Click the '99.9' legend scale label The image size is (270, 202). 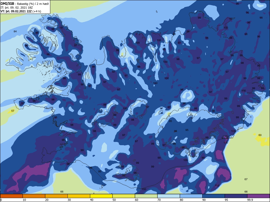(x=250, y=200)
